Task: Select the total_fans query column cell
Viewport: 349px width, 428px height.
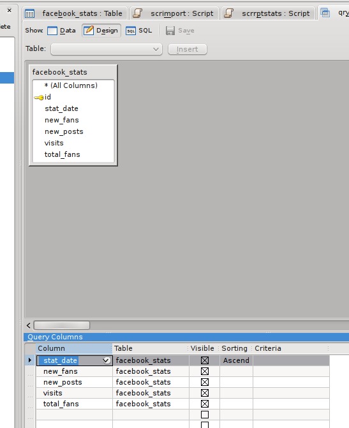Action: coord(74,404)
